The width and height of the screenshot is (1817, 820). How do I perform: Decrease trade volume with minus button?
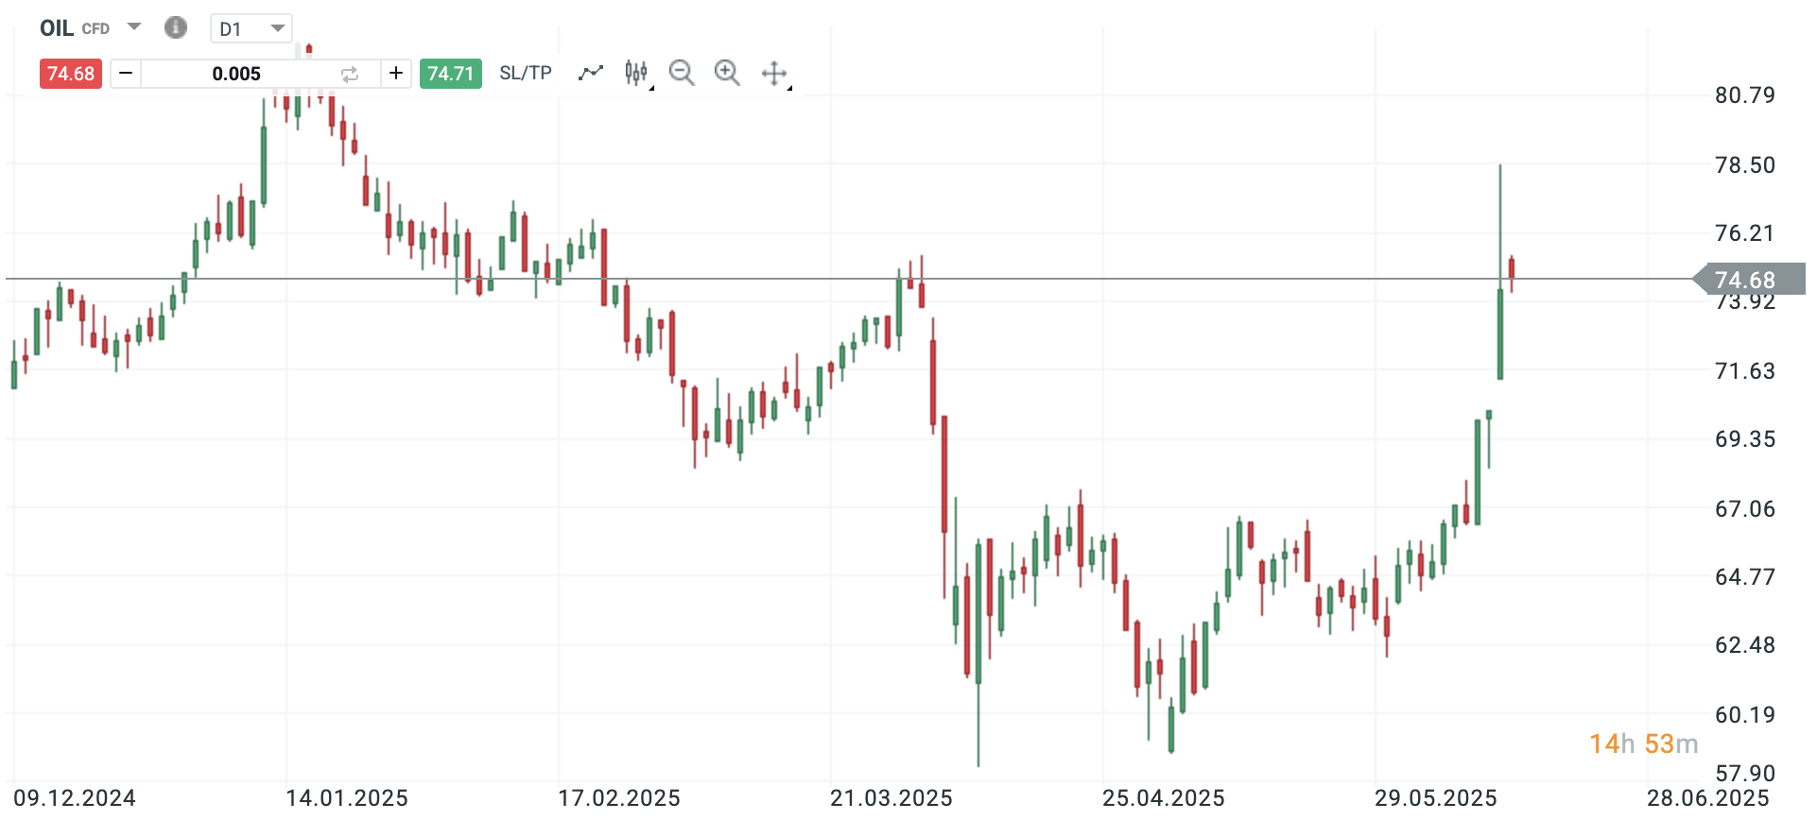click(x=126, y=74)
